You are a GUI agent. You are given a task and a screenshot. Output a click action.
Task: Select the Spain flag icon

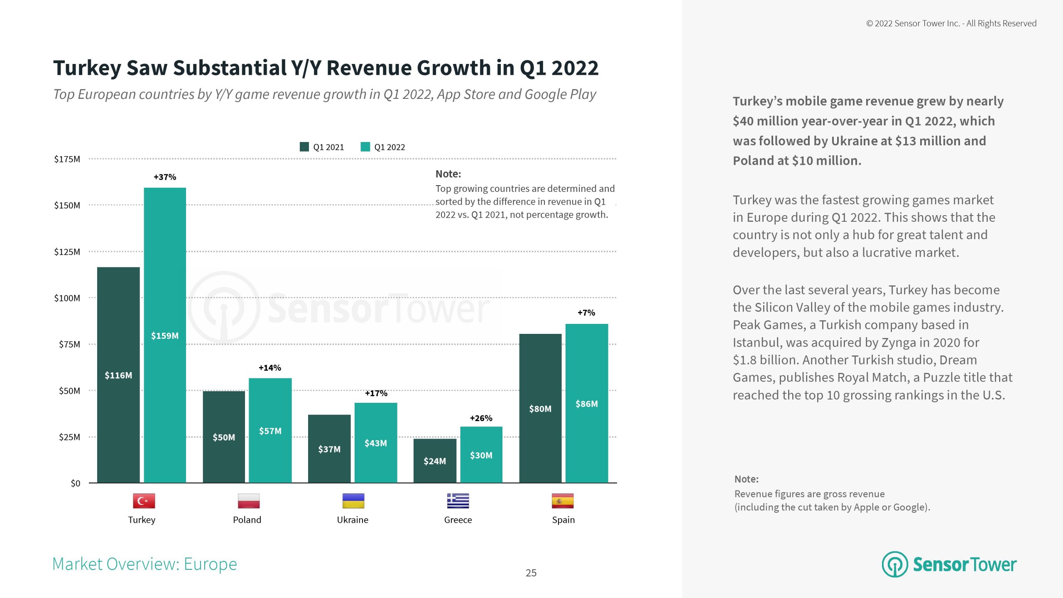click(563, 501)
